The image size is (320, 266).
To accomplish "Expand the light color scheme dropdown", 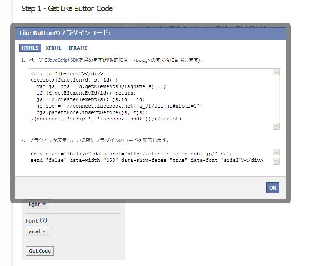I will (38, 204).
